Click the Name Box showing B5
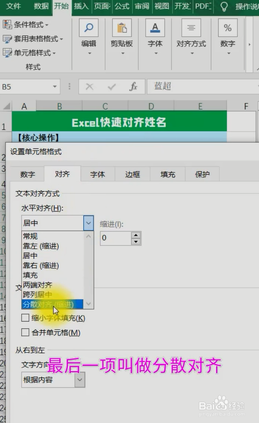 click(x=26, y=87)
